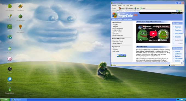
Task: Click the share arrow on the video
Action: (x=140, y=40)
